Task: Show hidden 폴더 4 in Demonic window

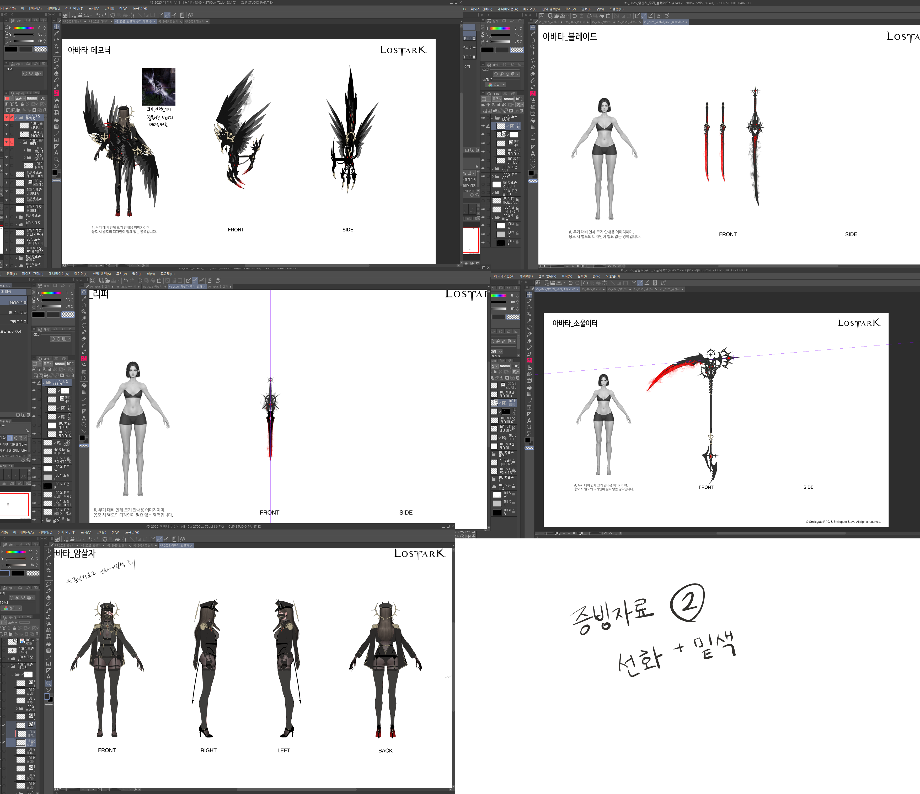Action: pyautogui.click(x=7, y=150)
